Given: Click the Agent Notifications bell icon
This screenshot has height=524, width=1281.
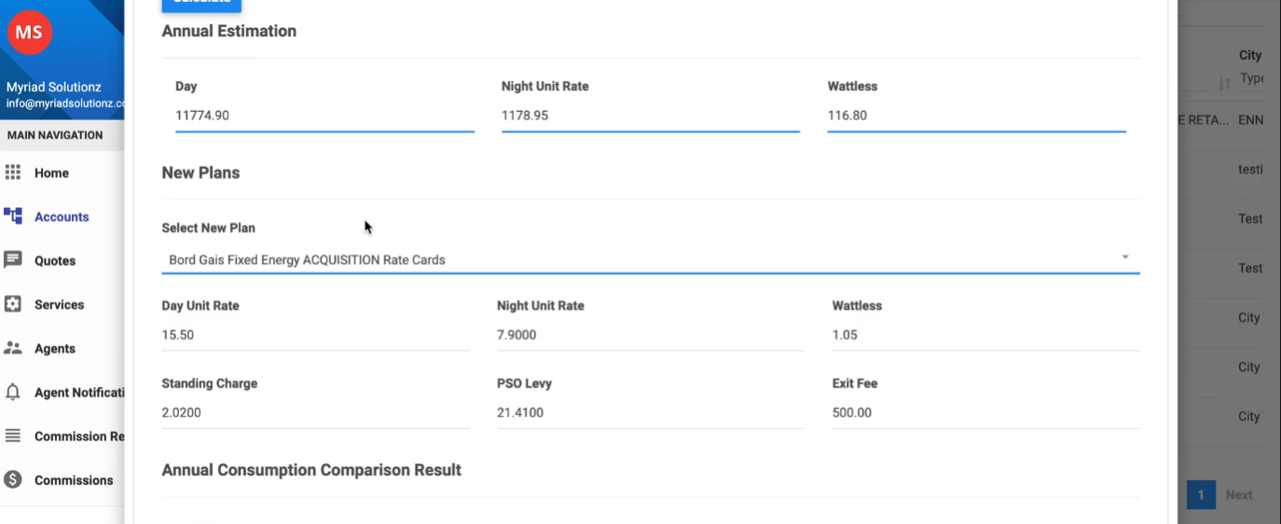Looking at the screenshot, I should pyautogui.click(x=13, y=392).
